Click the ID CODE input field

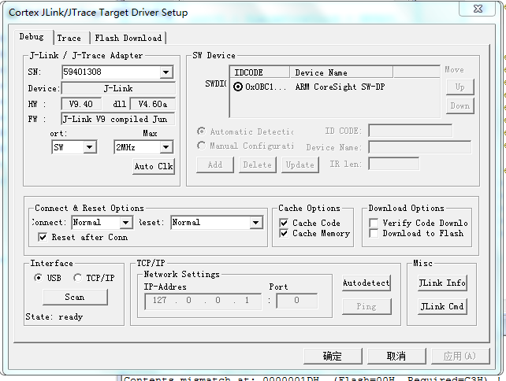[410, 131]
